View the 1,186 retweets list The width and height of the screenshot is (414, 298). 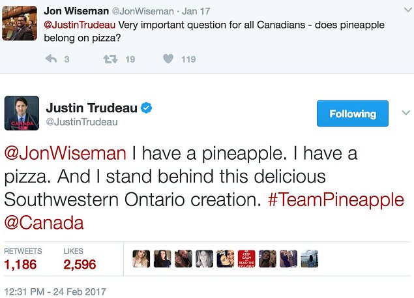tap(20, 264)
